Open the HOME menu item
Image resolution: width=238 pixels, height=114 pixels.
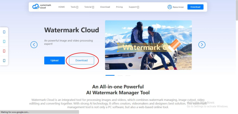(x=61, y=7)
